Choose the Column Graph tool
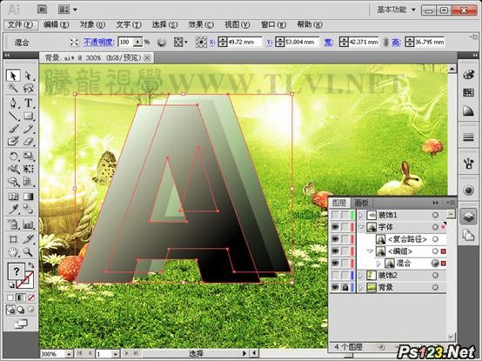Screen dimensions: 482x361 click(x=28, y=224)
